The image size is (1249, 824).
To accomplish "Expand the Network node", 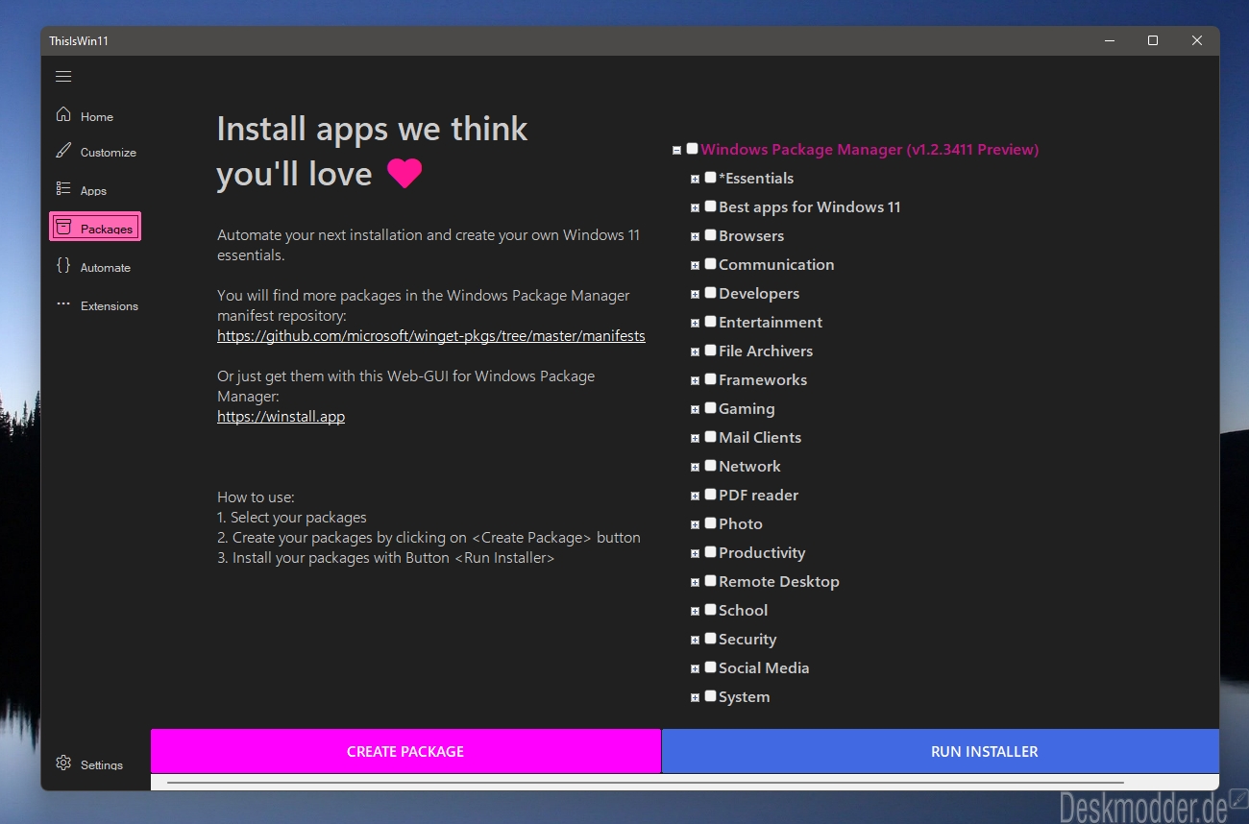I will coord(695,467).
